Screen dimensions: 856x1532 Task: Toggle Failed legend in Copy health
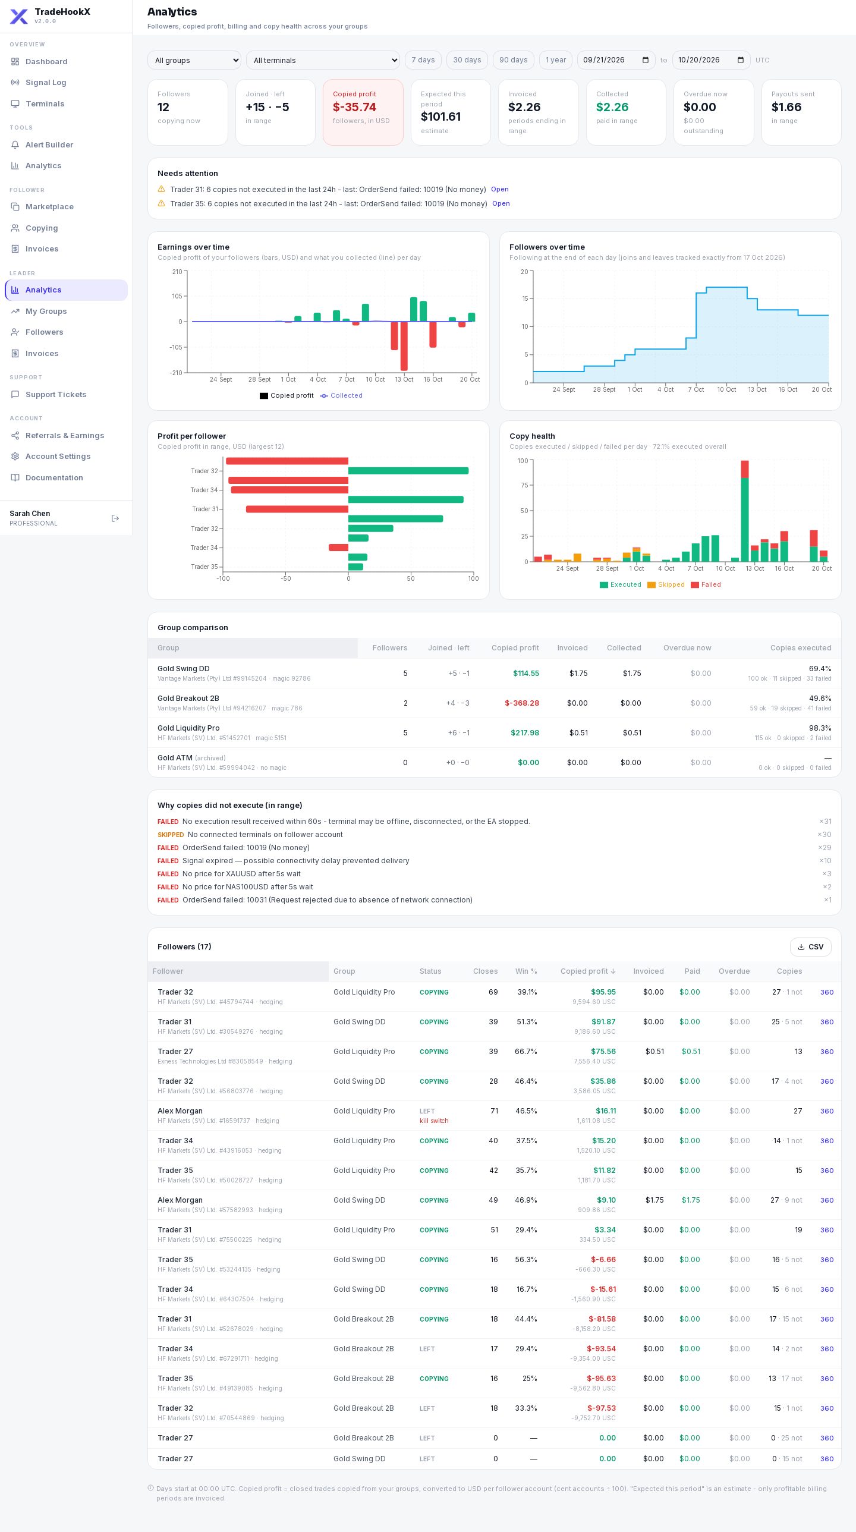[x=706, y=584]
